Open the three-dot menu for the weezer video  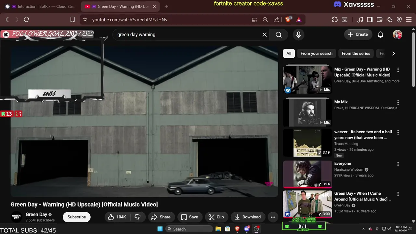[398, 133]
